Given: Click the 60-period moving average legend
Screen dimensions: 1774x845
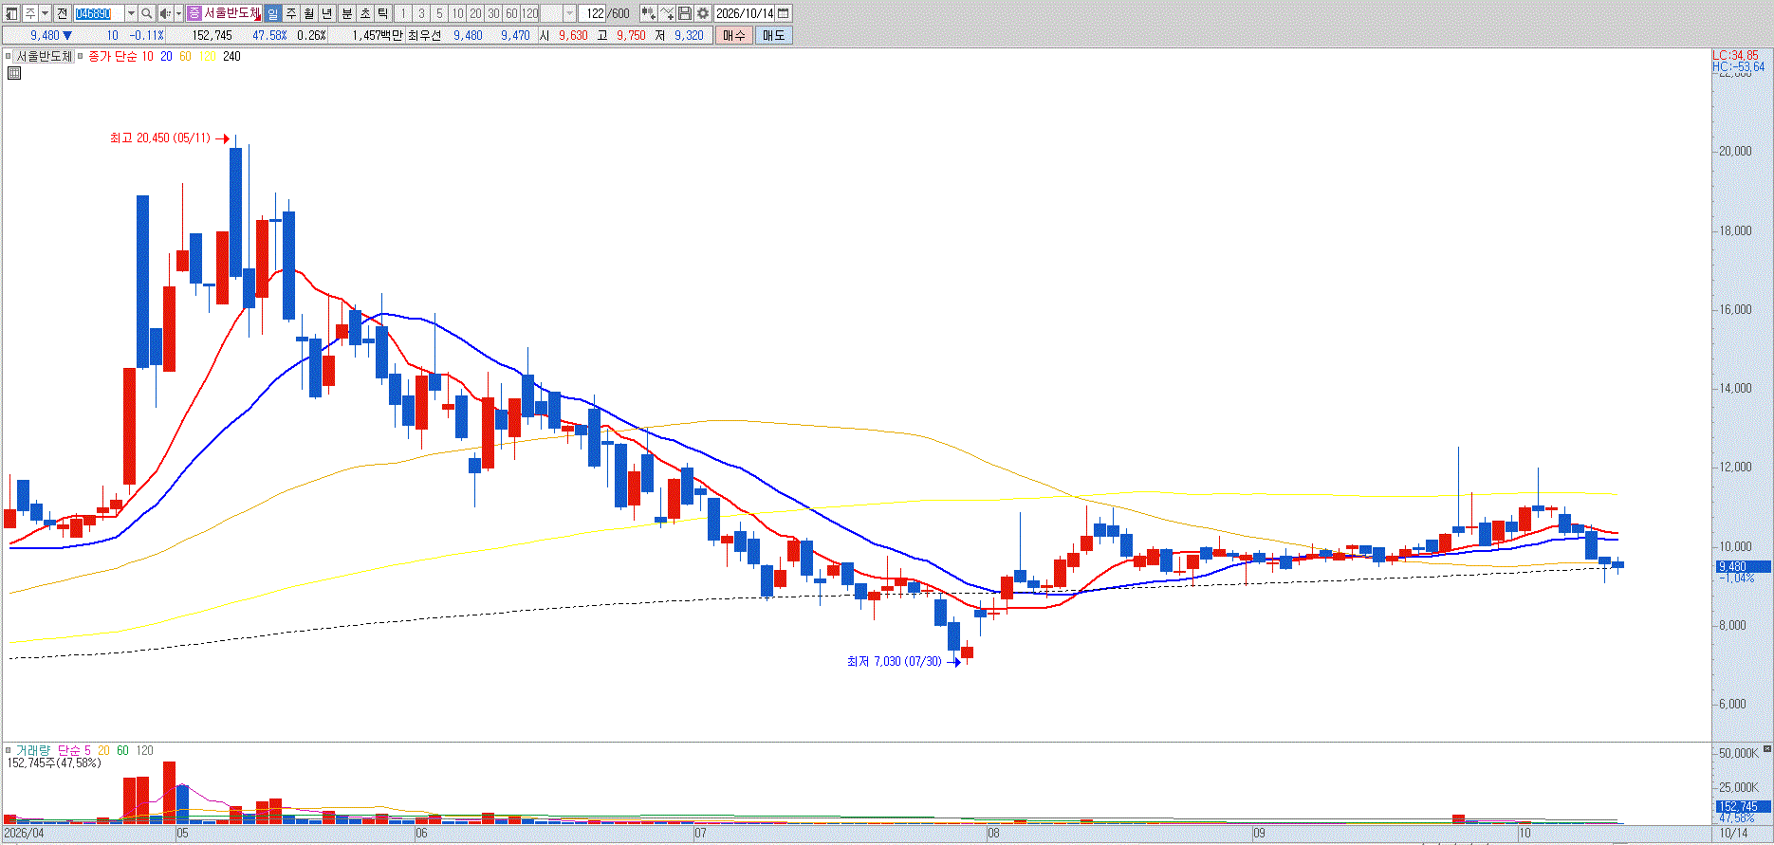Looking at the screenshot, I should [185, 56].
